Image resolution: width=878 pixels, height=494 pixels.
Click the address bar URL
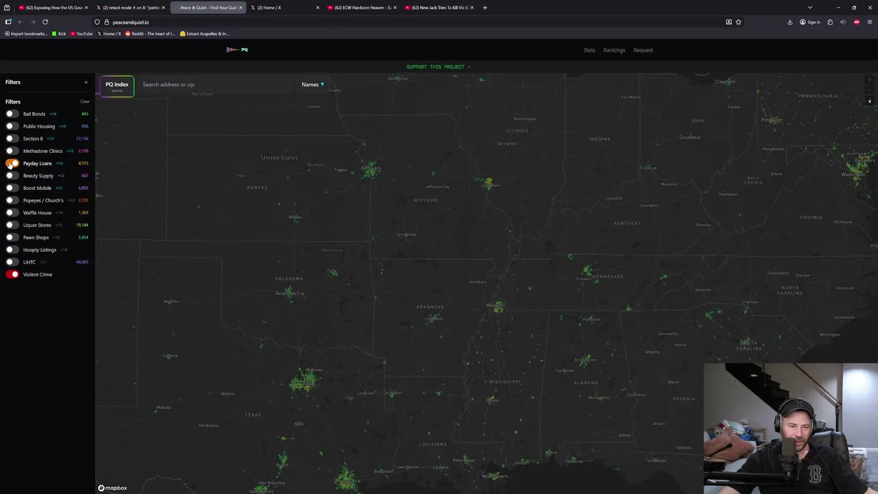point(130,22)
